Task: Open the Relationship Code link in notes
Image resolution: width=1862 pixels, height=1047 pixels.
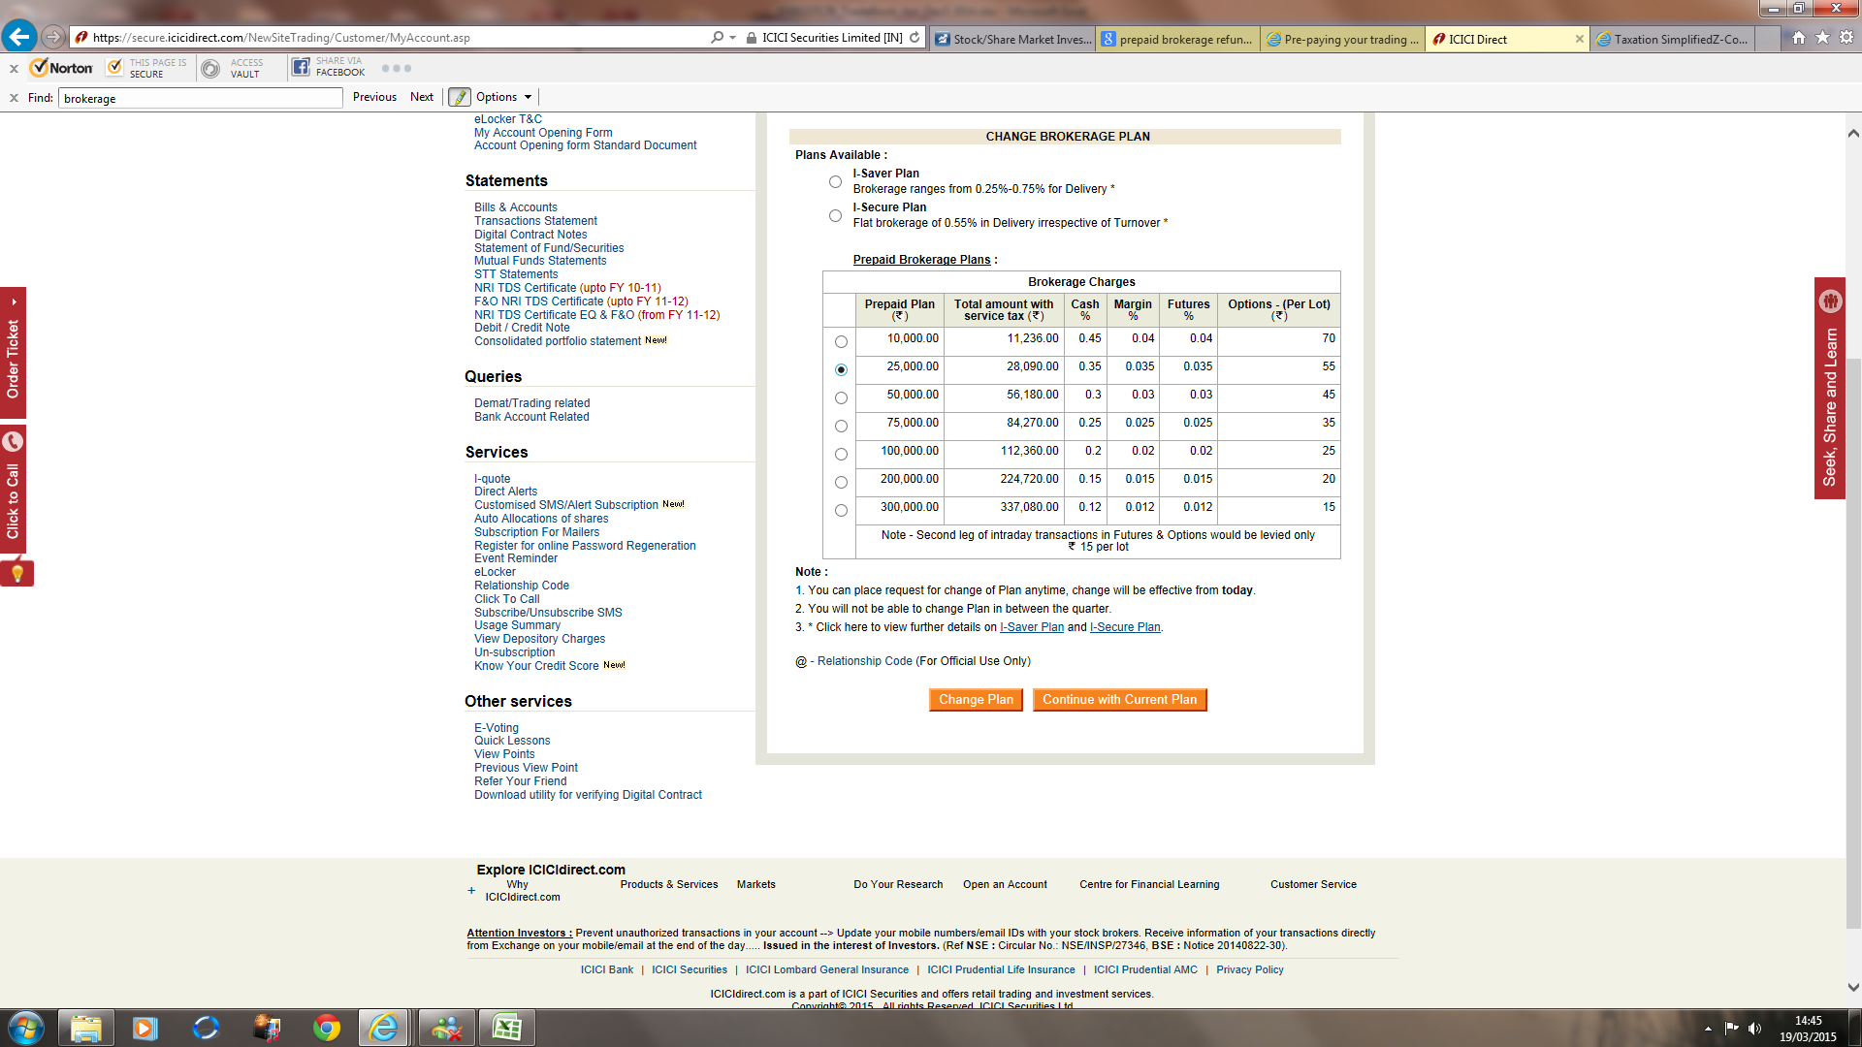Action: pos(865,661)
